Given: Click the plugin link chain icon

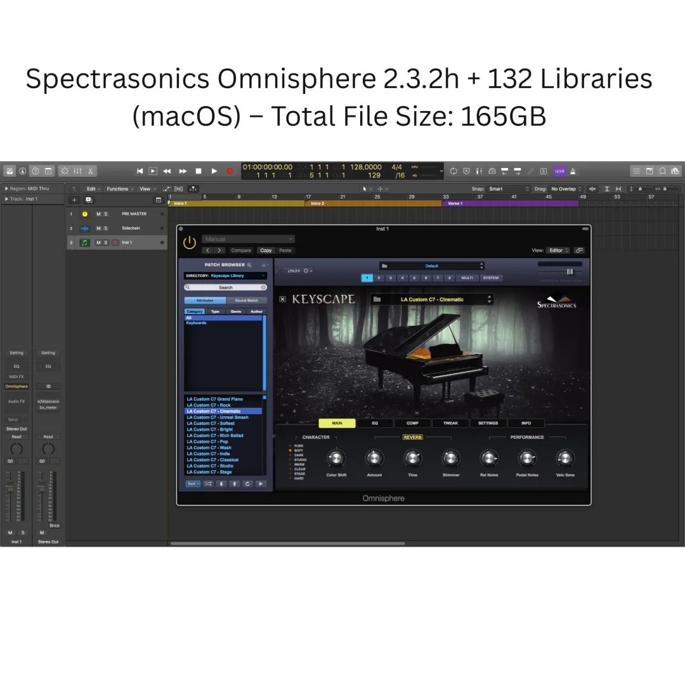Looking at the screenshot, I should [579, 251].
